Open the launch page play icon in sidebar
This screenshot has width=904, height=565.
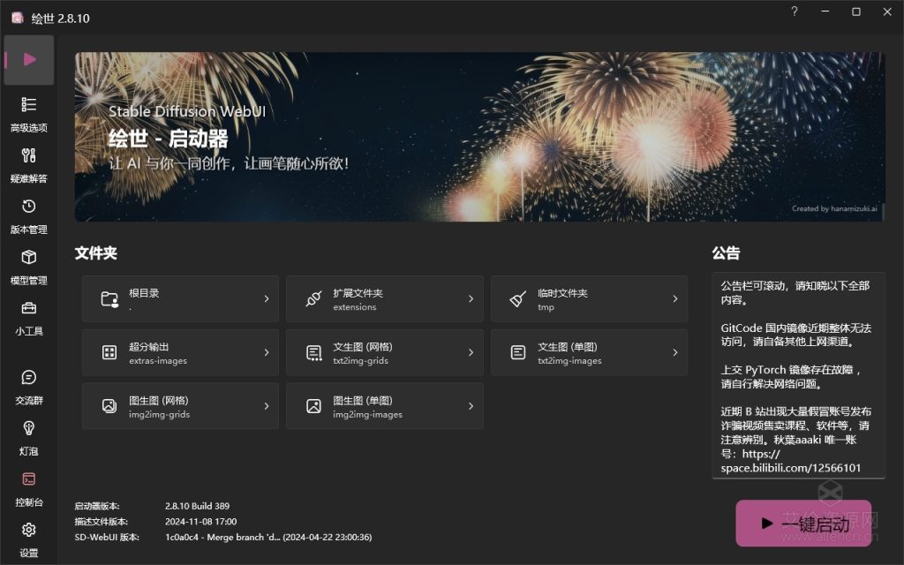coord(29,59)
